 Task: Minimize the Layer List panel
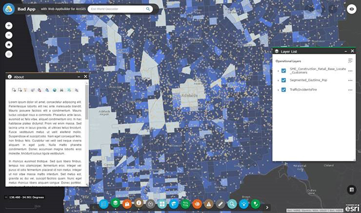click(x=346, y=51)
